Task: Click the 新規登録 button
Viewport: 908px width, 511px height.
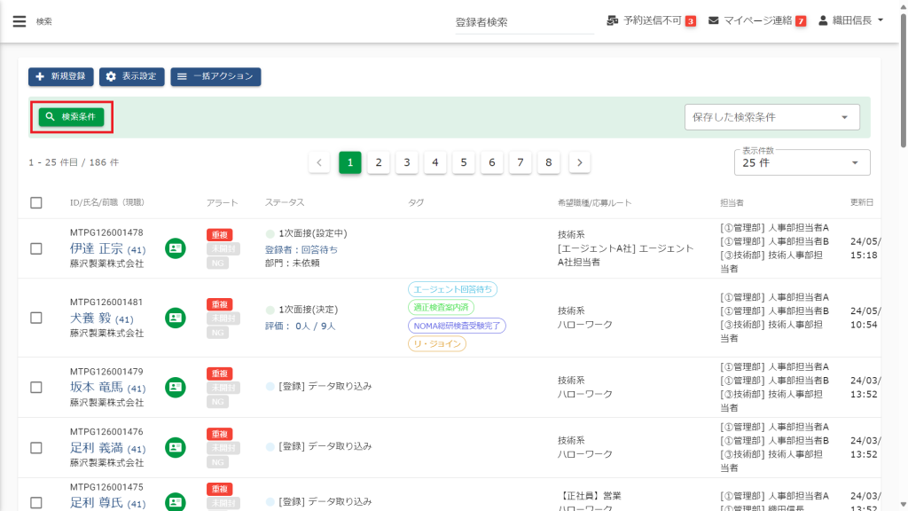Action: (x=60, y=77)
